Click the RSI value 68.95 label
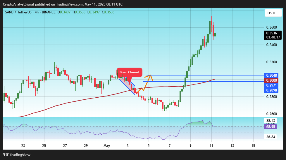Viewport: 286px width, 160px height. [x=271, y=126]
